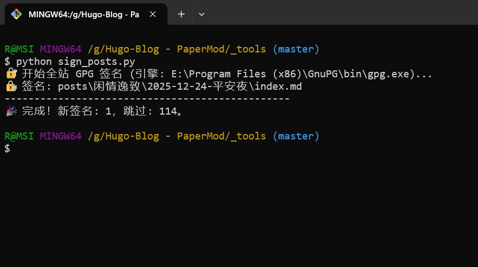478x267 pixels.
Task: Click the party popper emoji before 完成
Action: pyautogui.click(x=11, y=112)
